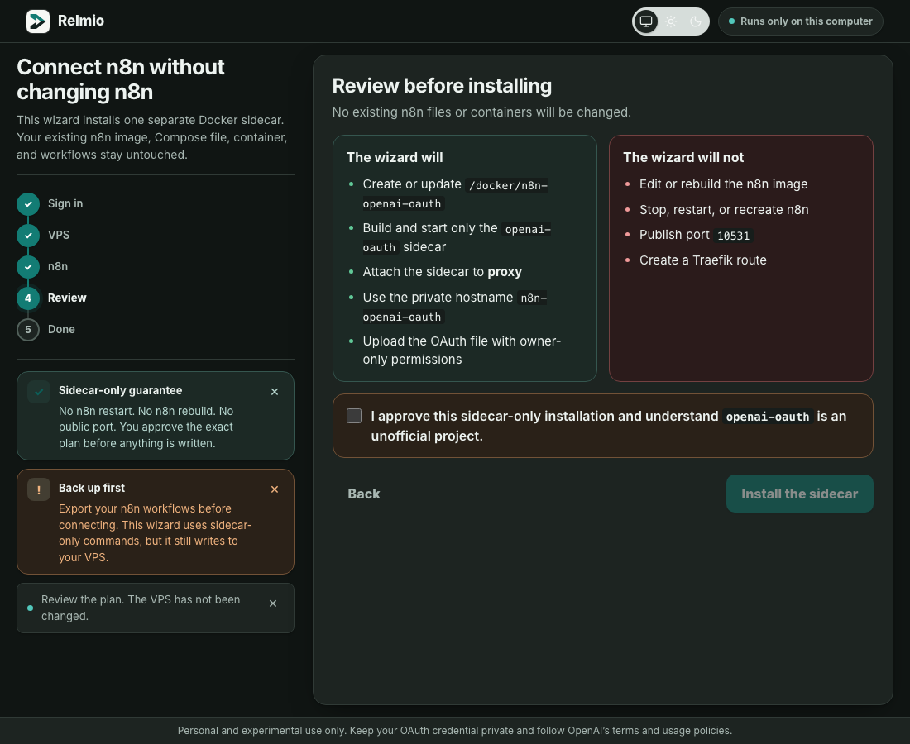Screen dimensions: 910x744
Task: Click the Review before installing heading
Action: click(x=442, y=86)
